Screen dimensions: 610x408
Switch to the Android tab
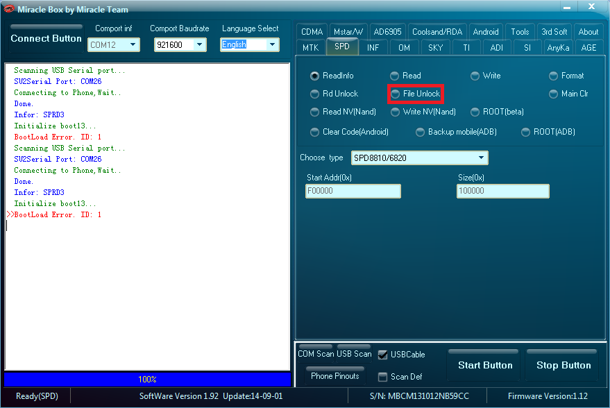click(486, 31)
